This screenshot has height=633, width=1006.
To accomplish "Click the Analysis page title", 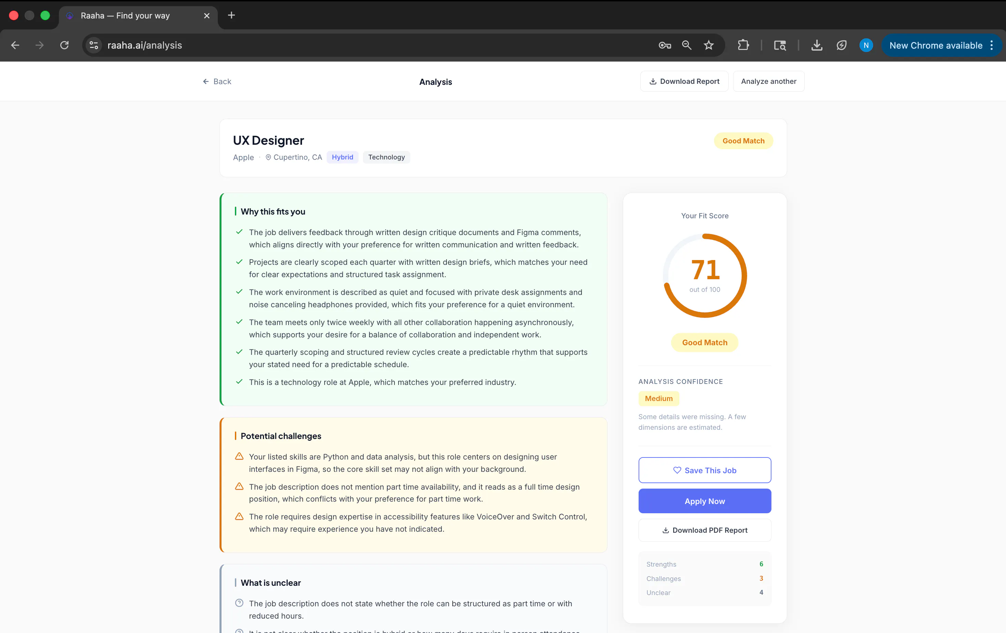I will tap(435, 82).
